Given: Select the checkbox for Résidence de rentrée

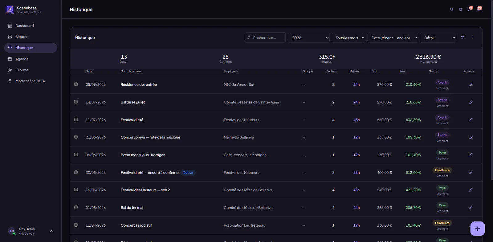Looking at the screenshot, I should (76, 84).
